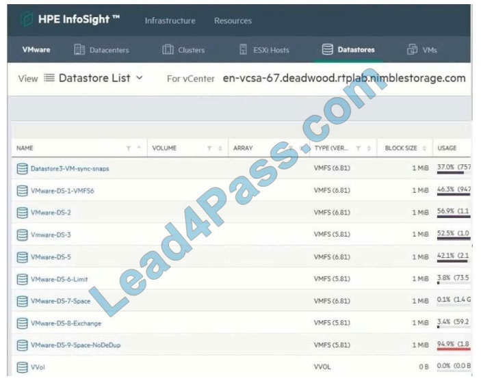
Task: Click the list view icon beside Datastore List
Action: (x=49, y=78)
